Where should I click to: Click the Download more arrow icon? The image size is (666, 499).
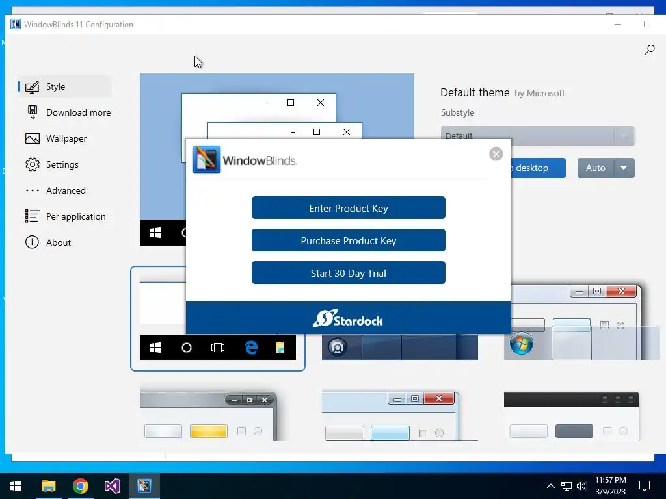point(33,112)
